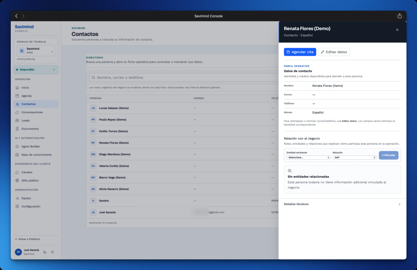Open Inicio in the sidebar
Viewport: 417px width, 270px height.
[x=36, y=88]
